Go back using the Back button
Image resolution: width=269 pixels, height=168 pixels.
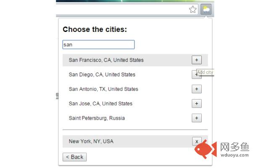click(x=75, y=157)
